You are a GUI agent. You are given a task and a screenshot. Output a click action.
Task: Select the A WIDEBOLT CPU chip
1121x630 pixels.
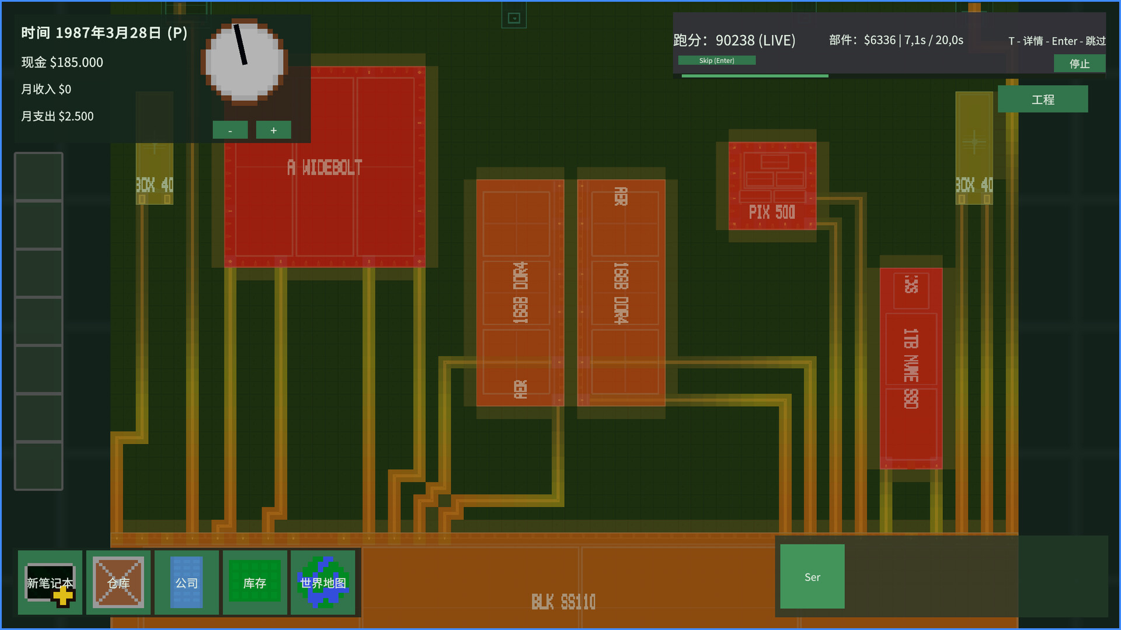tap(325, 167)
